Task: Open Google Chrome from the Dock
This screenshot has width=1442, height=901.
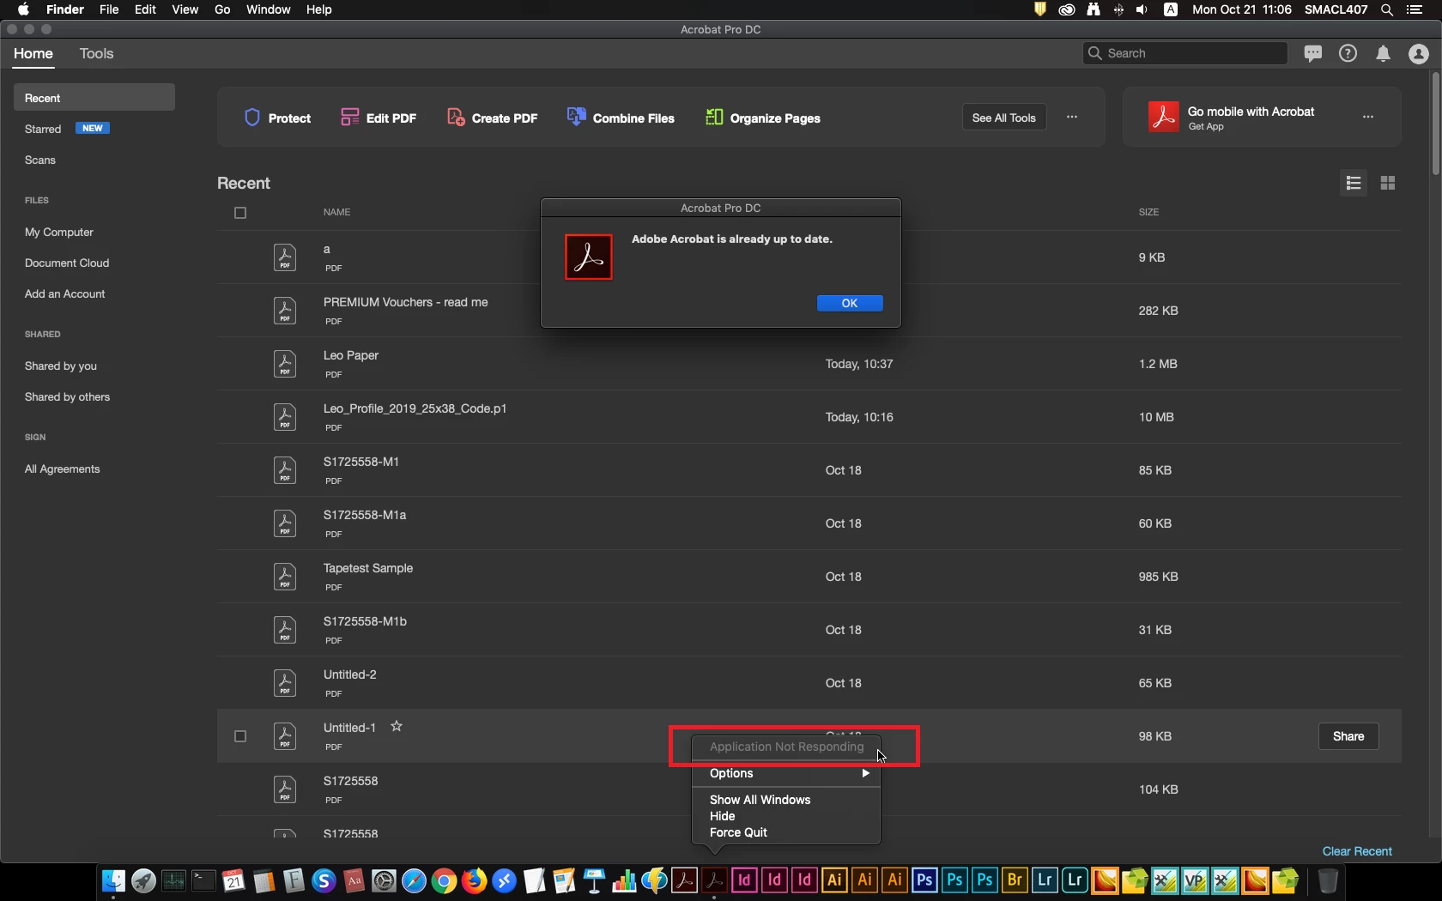Action: coord(444,880)
